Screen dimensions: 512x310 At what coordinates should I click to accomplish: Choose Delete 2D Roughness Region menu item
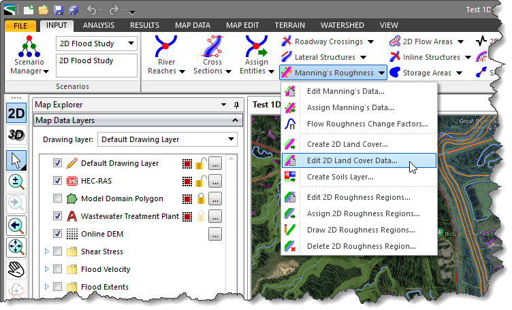(359, 246)
